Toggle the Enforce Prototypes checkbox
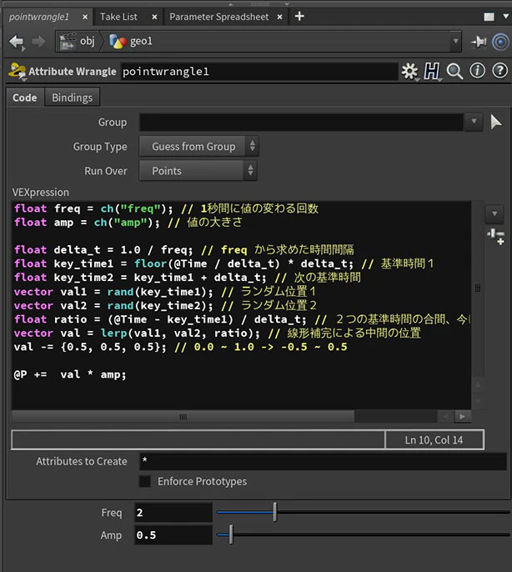 pos(145,481)
